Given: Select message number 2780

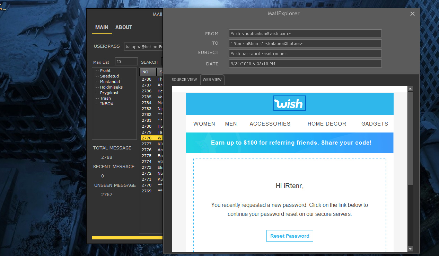Looking at the screenshot, I should point(151,126).
